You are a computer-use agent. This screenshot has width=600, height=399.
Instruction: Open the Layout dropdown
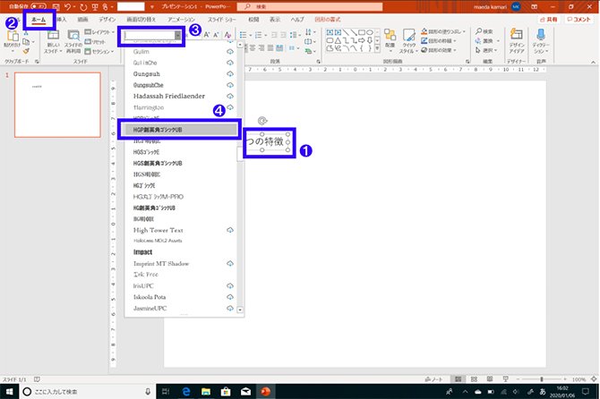click(99, 32)
